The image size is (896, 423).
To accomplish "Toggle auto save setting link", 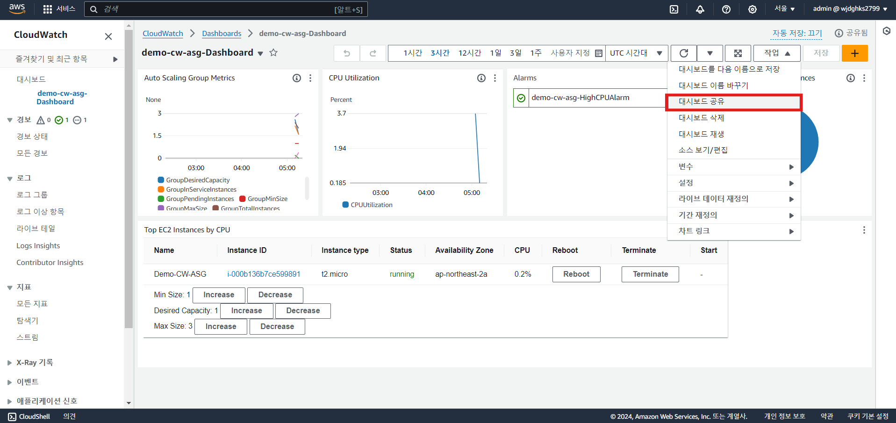I will (797, 33).
